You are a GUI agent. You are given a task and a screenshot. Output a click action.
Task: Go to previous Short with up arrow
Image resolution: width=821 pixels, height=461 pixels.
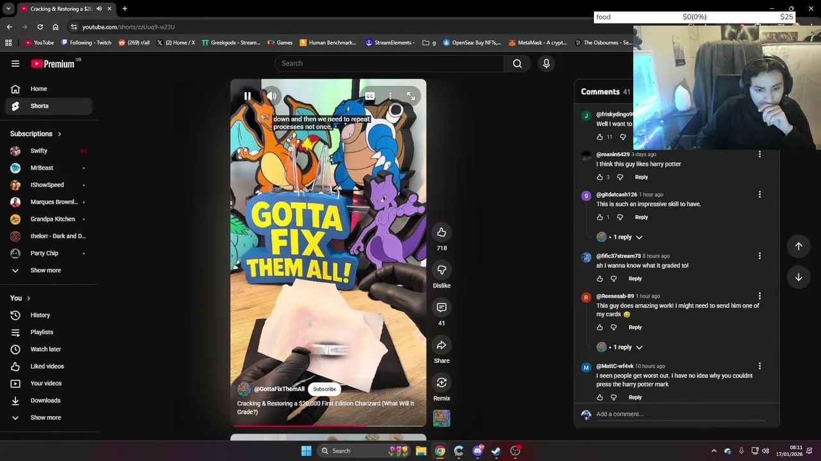click(799, 247)
